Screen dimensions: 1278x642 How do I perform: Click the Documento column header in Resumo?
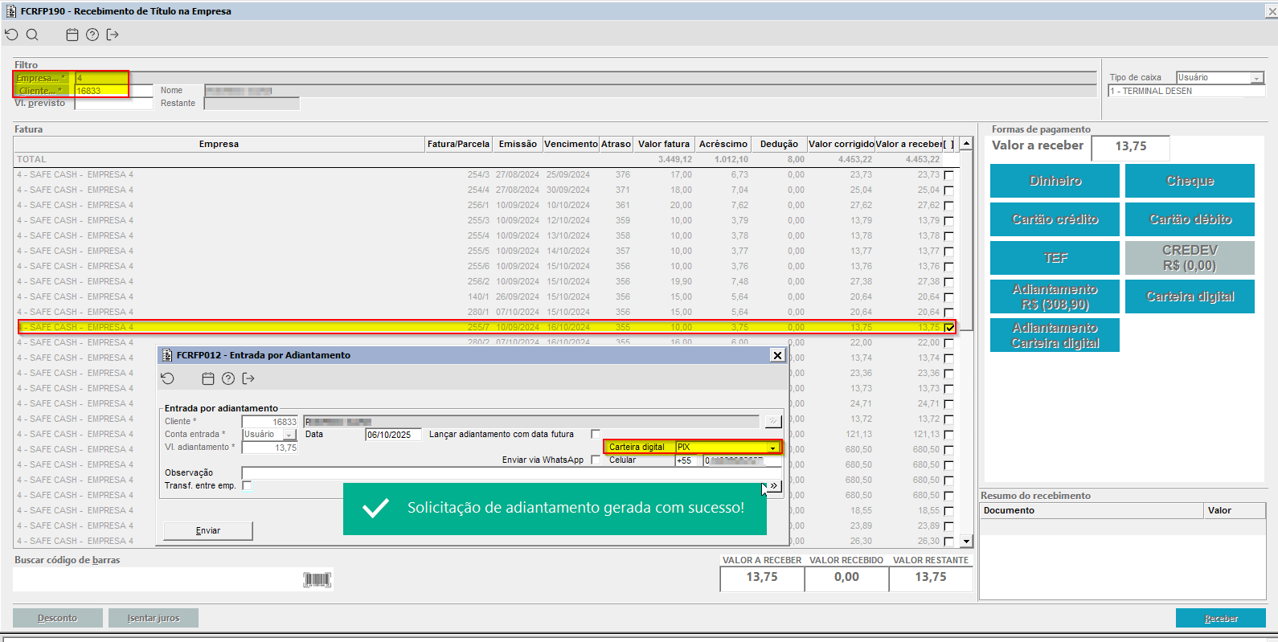(x=1092, y=511)
